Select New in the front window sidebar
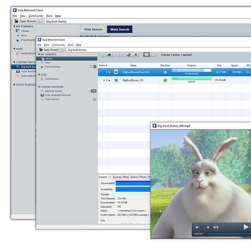251x249 pixels. (x=48, y=62)
